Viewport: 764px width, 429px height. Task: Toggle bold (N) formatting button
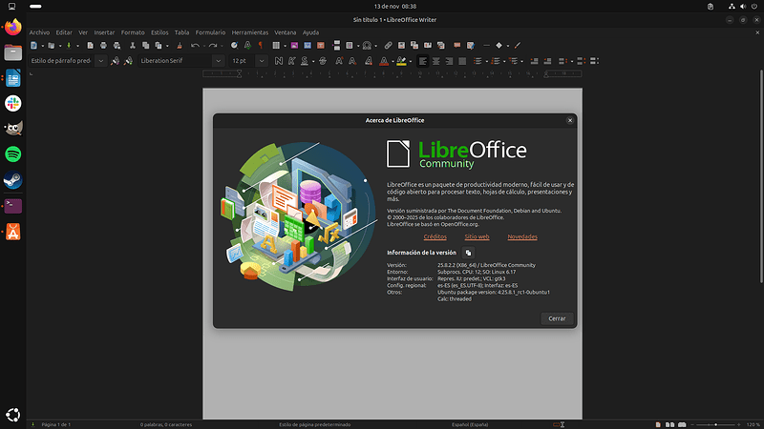click(278, 61)
